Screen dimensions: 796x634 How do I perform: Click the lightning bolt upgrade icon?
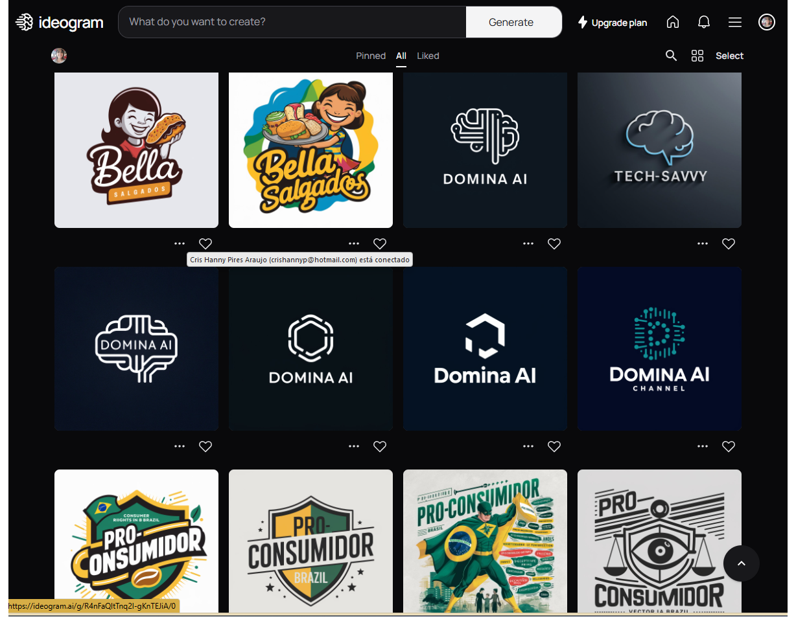(x=582, y=21)
